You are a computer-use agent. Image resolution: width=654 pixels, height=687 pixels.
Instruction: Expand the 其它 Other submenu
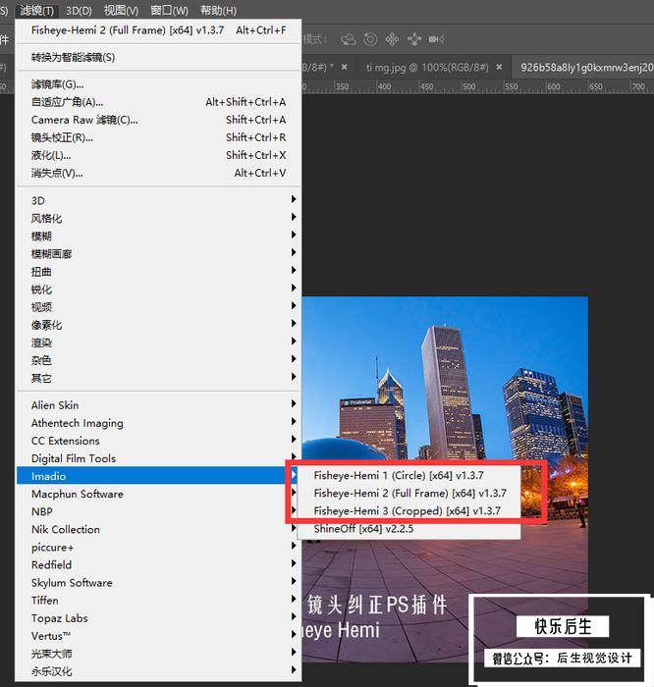click(x=158, y=378)
